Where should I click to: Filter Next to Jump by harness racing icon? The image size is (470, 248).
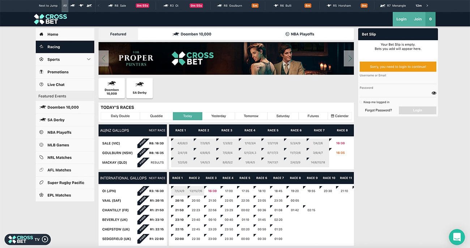tap(89, 6)
